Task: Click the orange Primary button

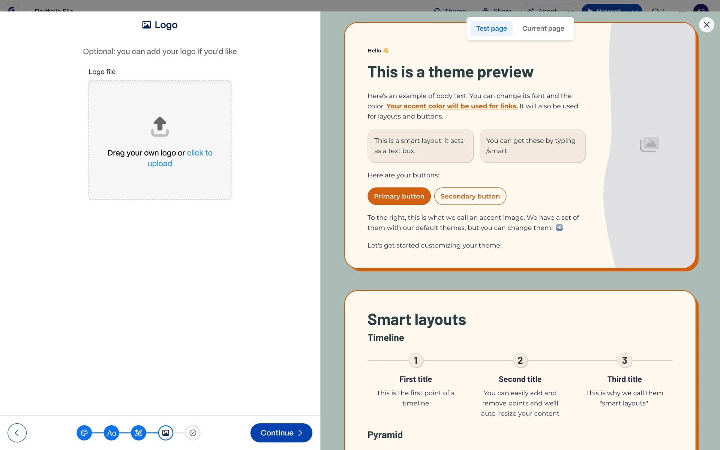Action: (x=399, y=196)
